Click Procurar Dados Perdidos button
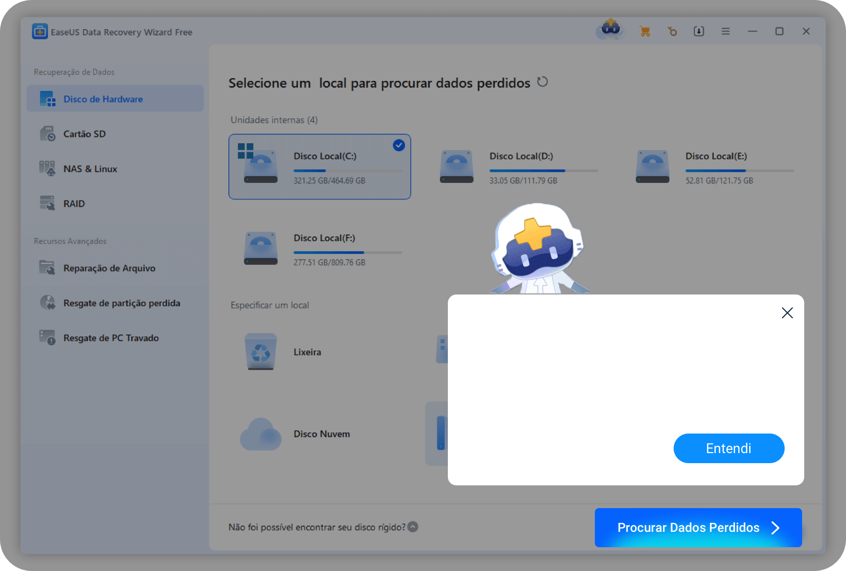This screenshot has width=846, height=571. coord(698,527)
